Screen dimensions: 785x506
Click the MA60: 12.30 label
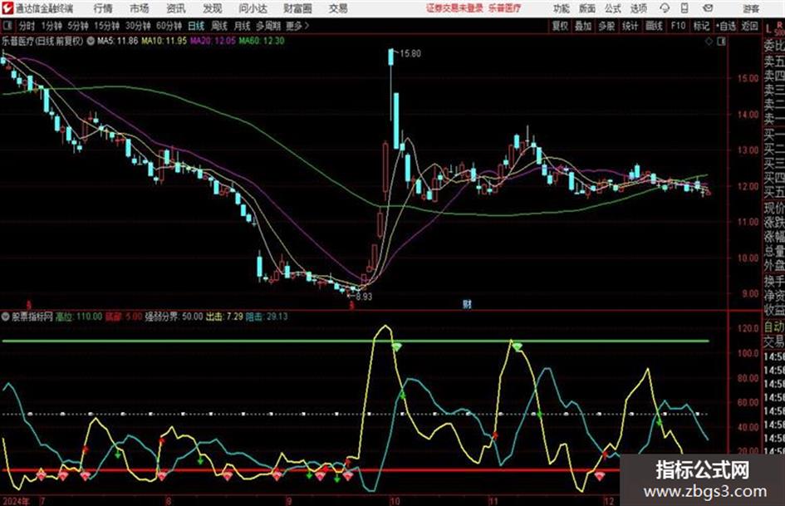[x=262, y=41]
